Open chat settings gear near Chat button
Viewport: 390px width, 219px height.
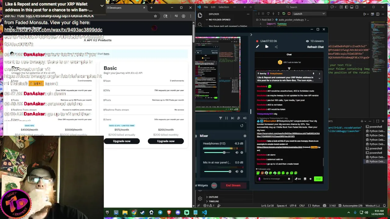310,179
